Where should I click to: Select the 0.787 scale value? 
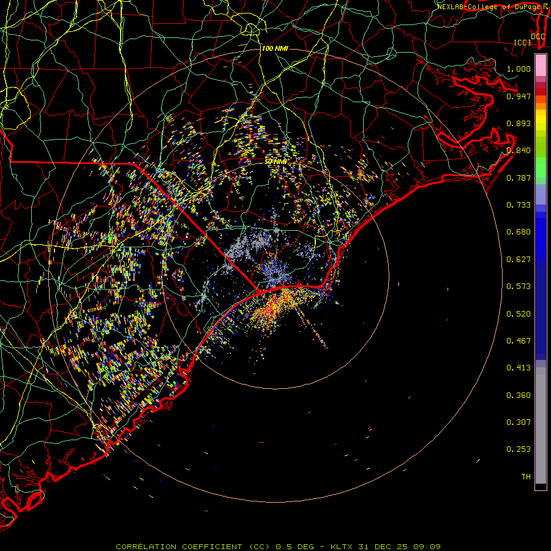point(519,178)
